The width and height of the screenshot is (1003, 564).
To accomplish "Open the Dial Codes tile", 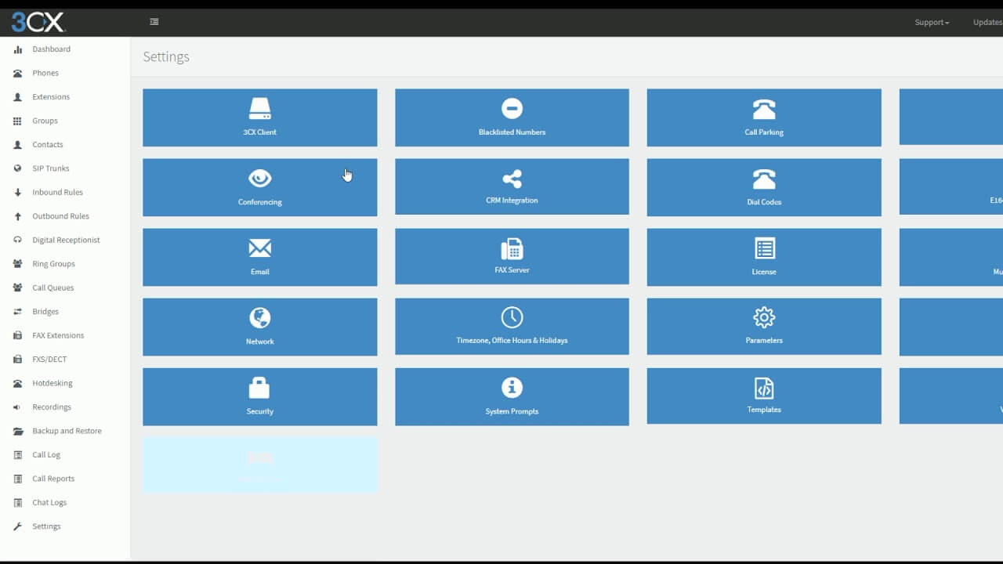I will click(764, 187).
